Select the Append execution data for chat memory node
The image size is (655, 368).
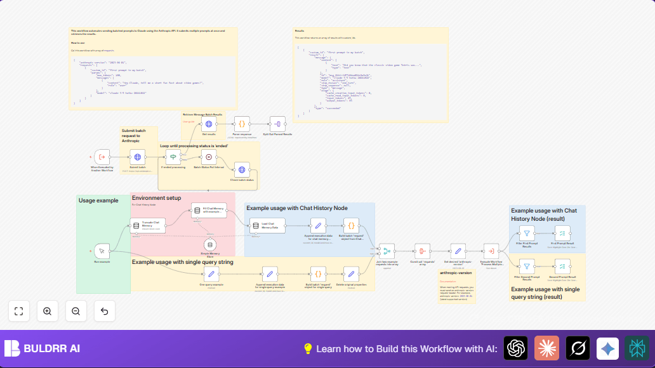[318, 226]
